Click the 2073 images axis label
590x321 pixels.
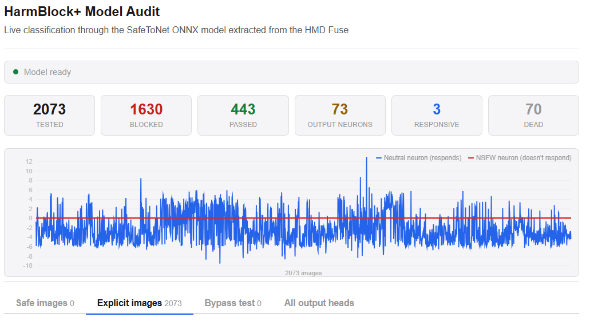pos(303,273)
